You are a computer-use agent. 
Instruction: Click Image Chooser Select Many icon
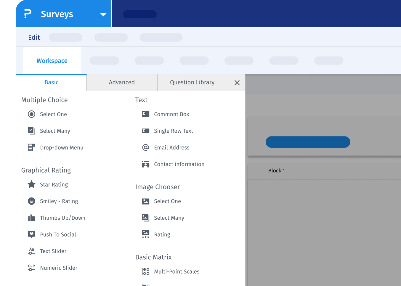(x=145, y=218)
